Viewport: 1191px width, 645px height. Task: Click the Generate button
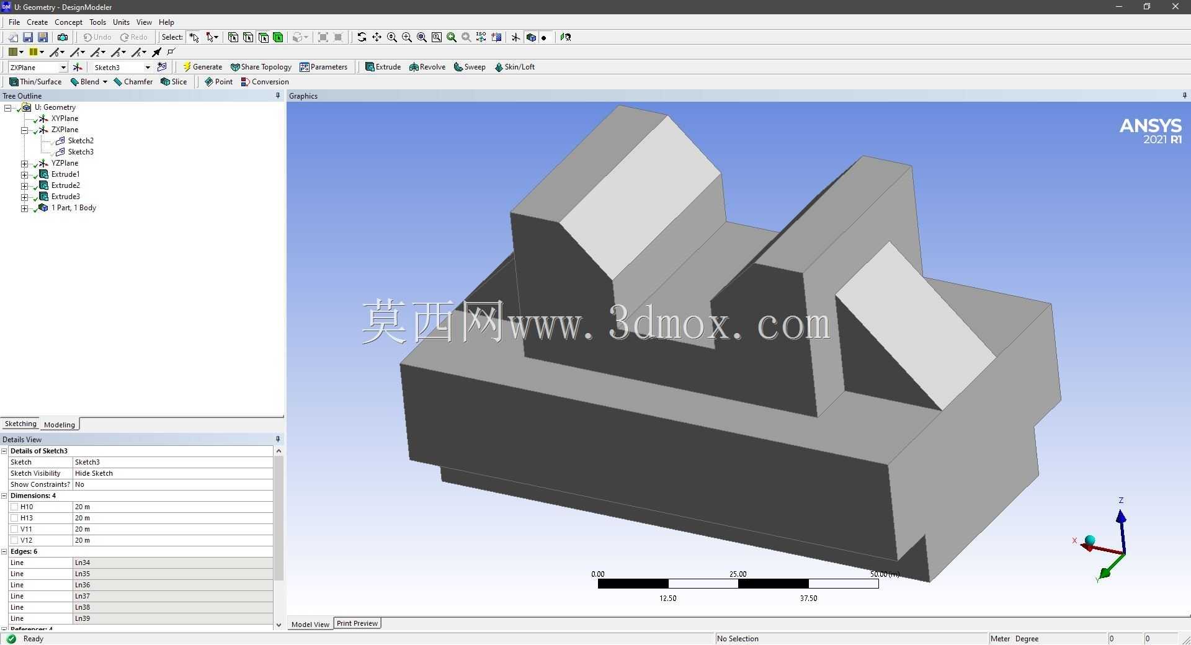(202, 67)
